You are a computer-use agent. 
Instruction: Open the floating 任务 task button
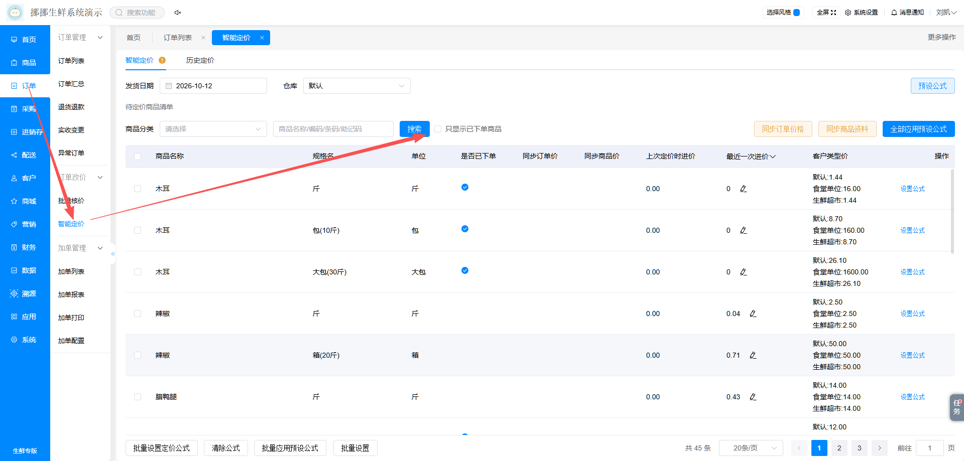(956, 407)
